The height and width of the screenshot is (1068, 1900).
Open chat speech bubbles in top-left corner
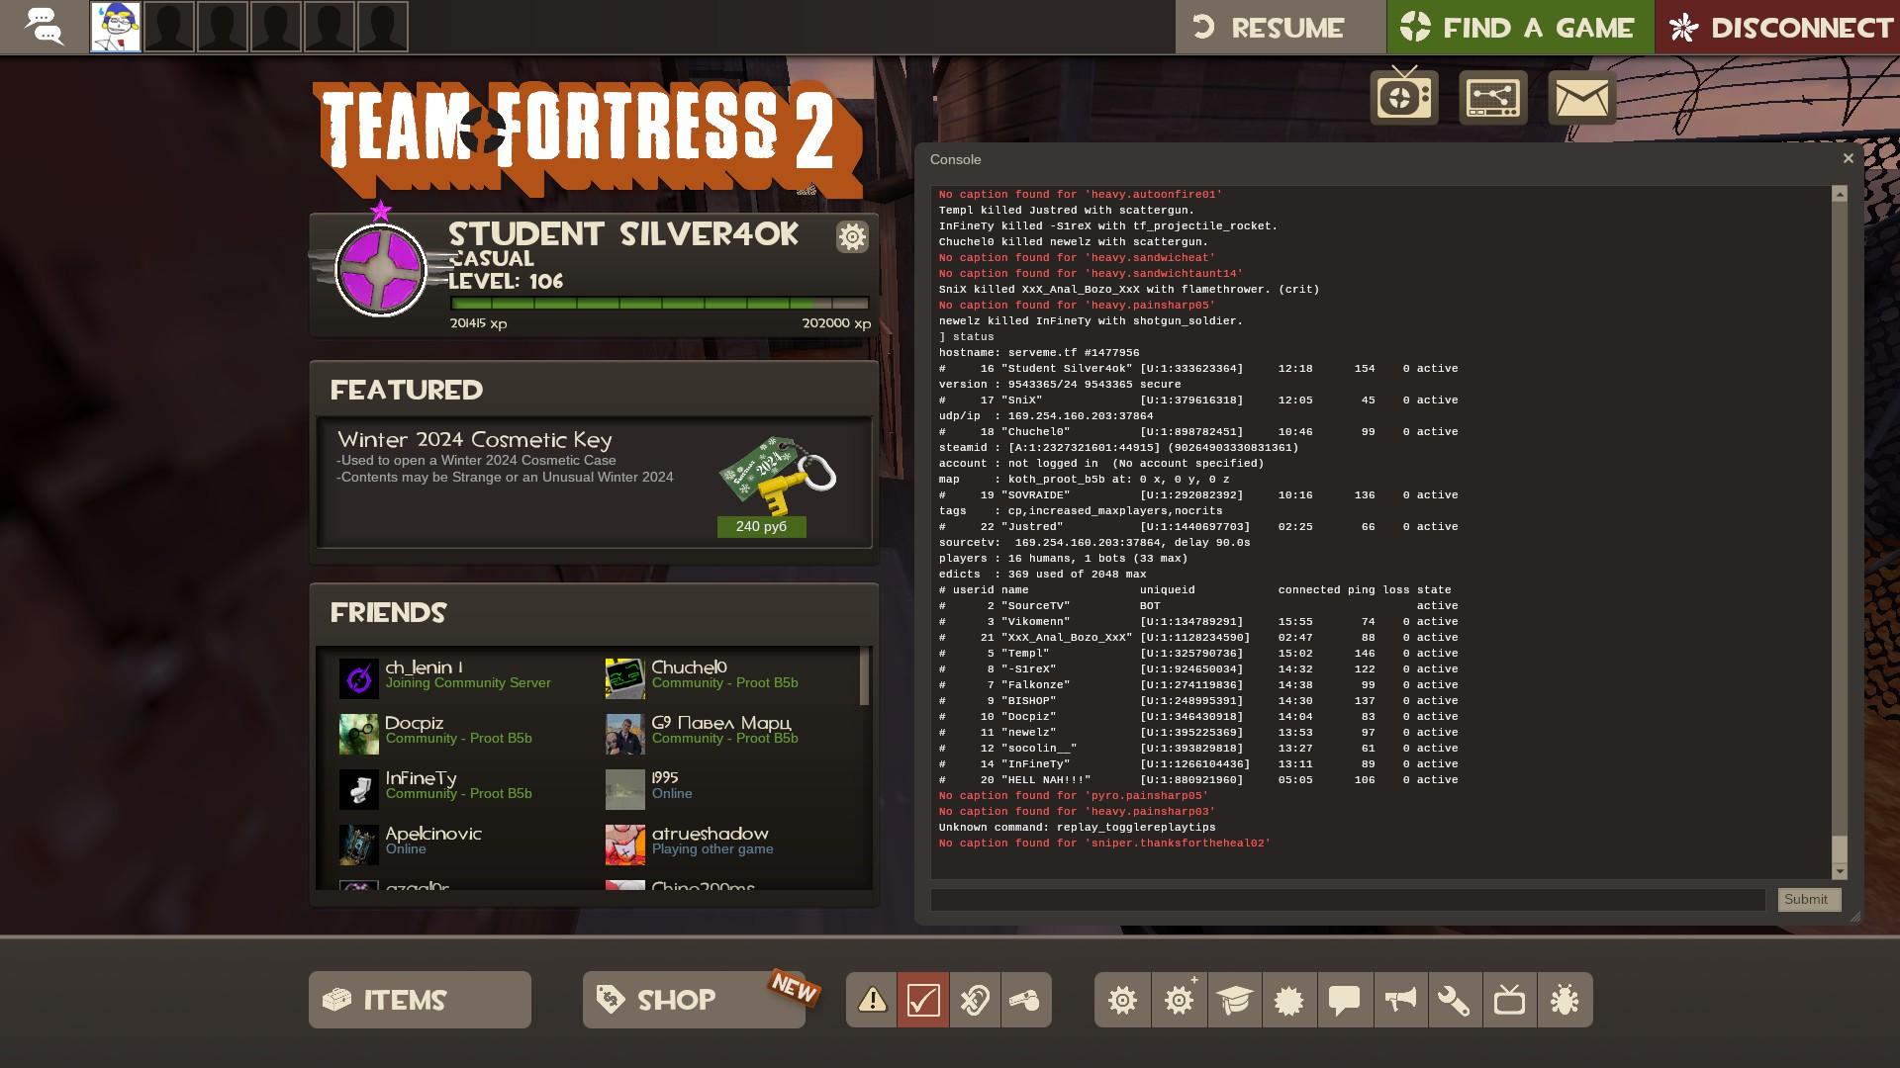click(x=44, y=27)
